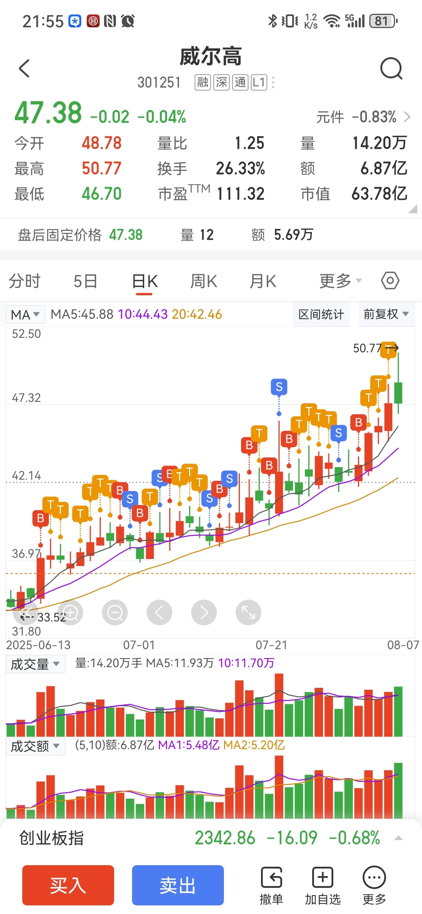
Task: Expand chart to fullscreen
Action: (249, 612)
